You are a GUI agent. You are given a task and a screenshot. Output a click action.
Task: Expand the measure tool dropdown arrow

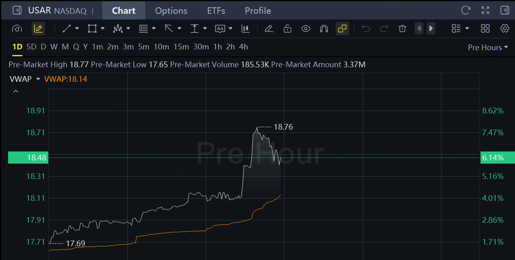click(x=205, y=28)
